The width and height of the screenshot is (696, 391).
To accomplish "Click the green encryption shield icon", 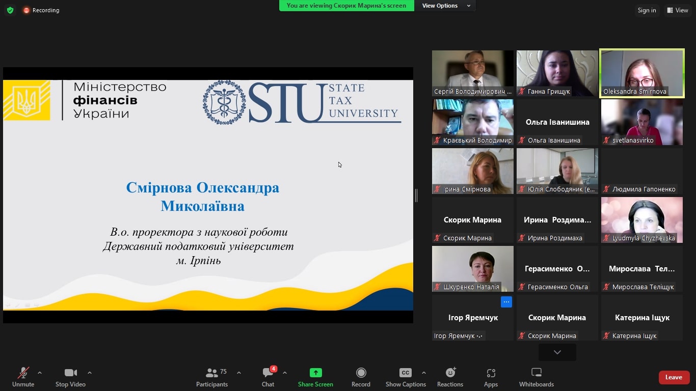I will 10,10.
